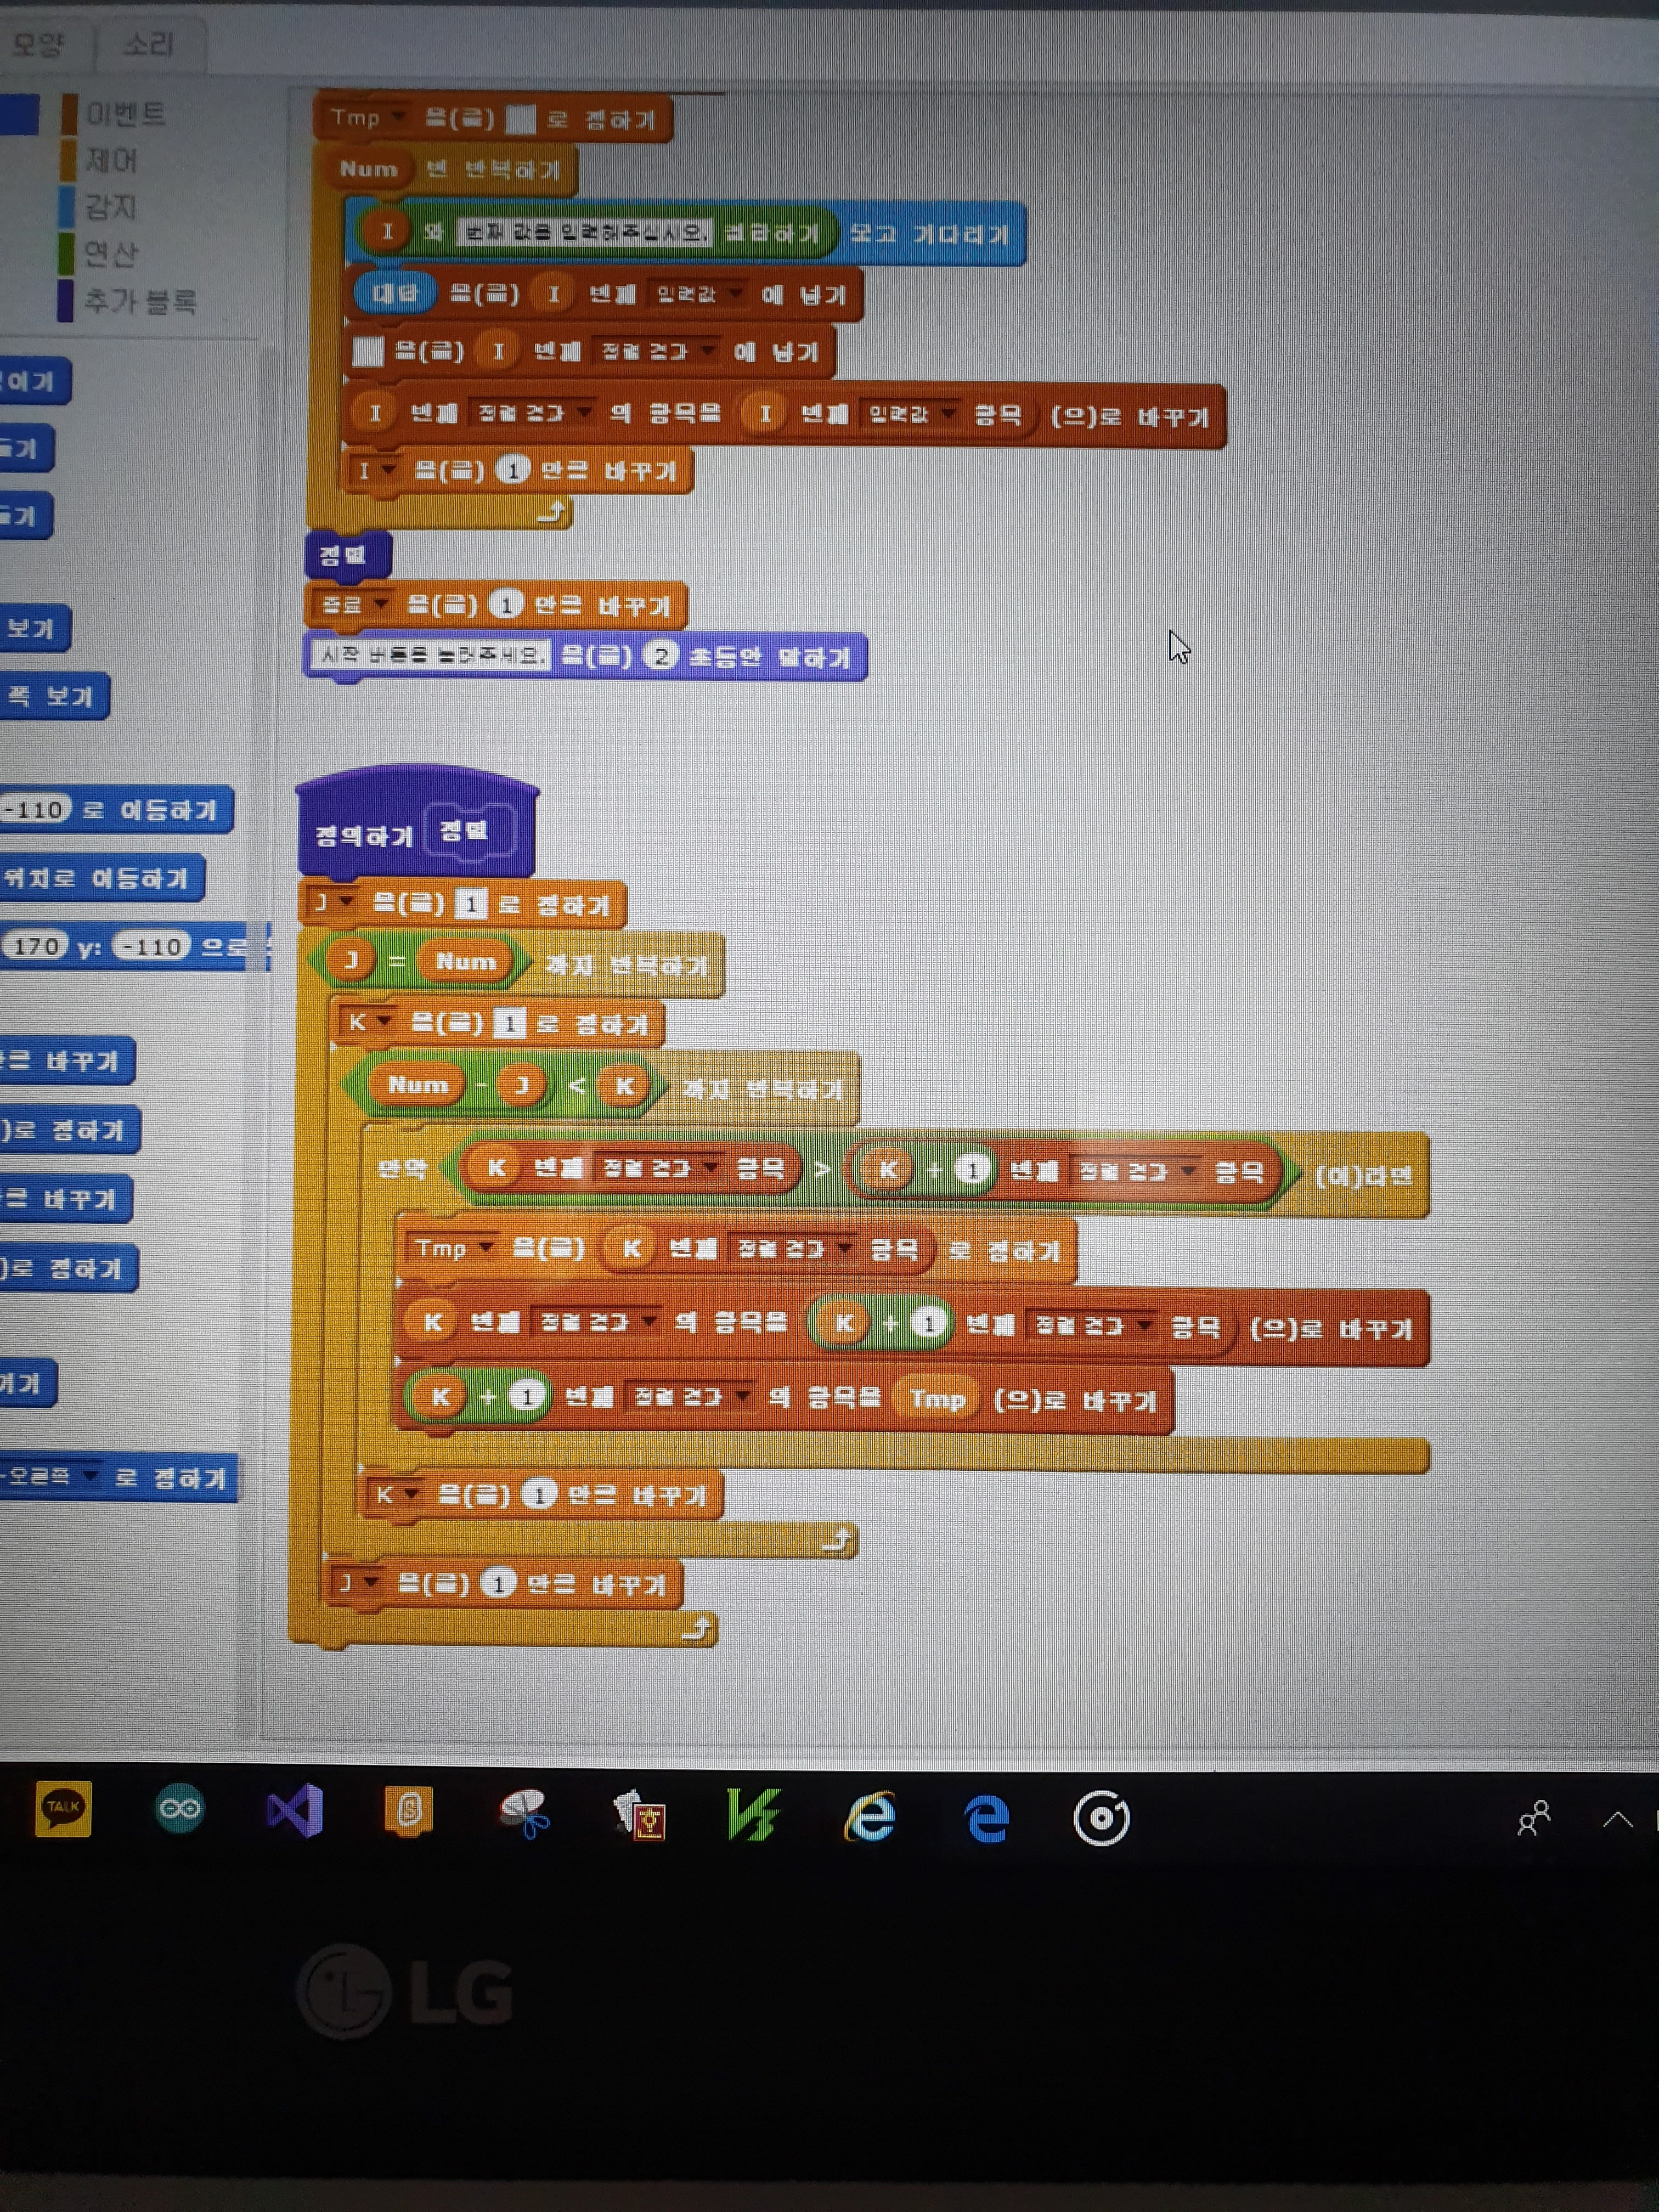
Task: Show hidden tray icons chevron
Action: click(1618, 1820)
